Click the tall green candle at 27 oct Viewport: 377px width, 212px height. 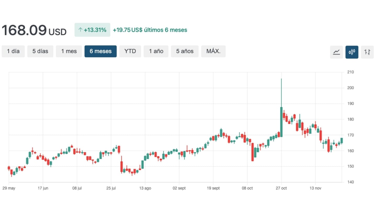click(x=281, y=122)
